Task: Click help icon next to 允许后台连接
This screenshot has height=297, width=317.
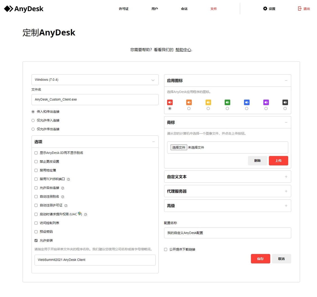Action: [63, 188]
